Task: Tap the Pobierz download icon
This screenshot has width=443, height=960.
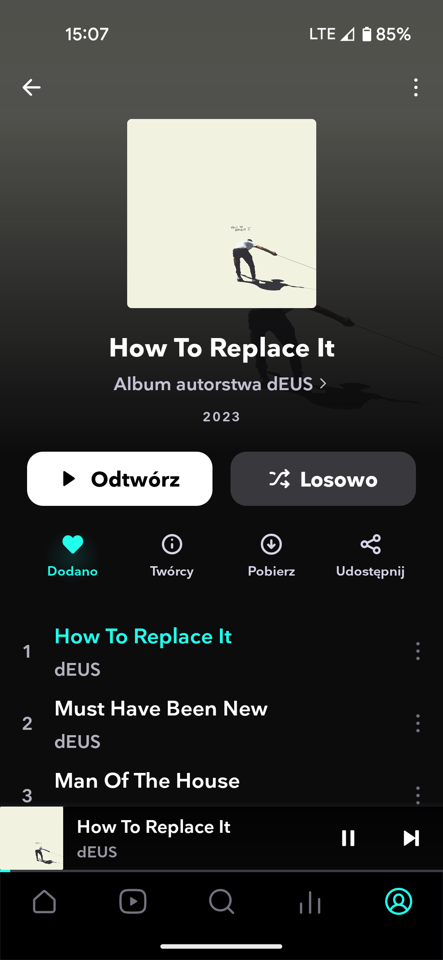Action: pos(271,545)
